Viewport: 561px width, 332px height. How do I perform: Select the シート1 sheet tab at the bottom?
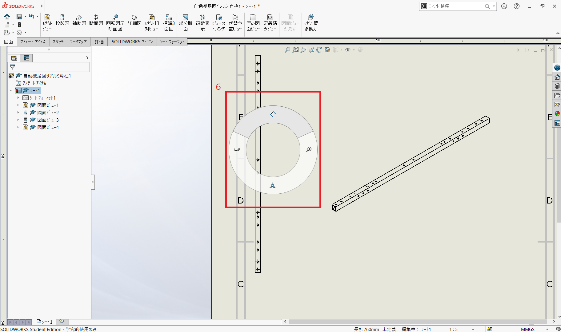coord(45,322)
